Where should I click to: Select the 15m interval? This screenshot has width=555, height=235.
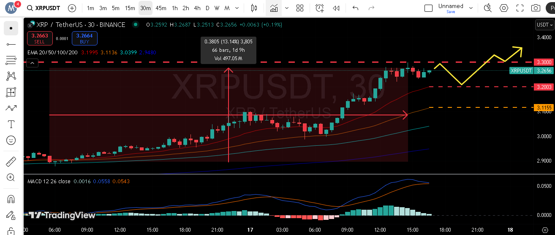[x=130, y=8]
